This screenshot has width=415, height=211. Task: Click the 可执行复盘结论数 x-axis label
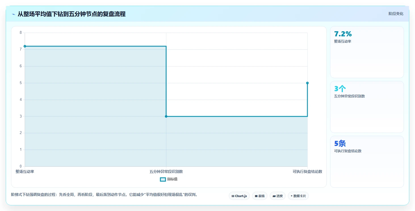coord(307,172)
